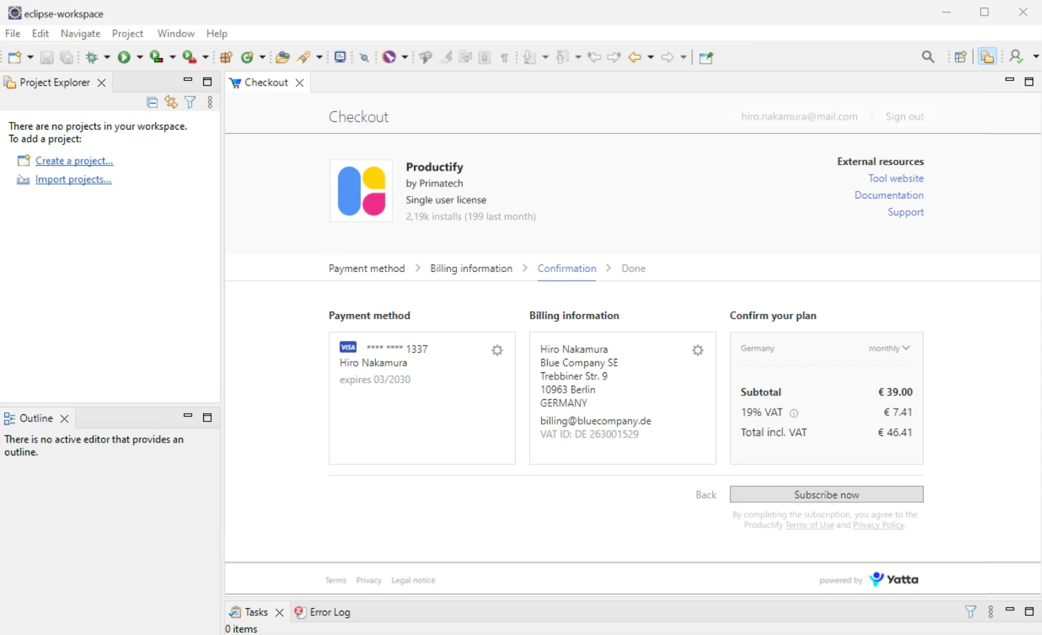Click the magnifier search icon in toolbar
This screenshot has height=635, width=1042.
(928, 57)
